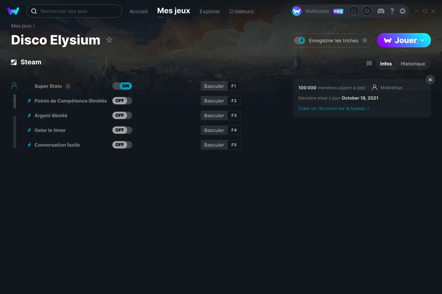
Task: Enable the Conversation facile toggle
Action: (x=122, y=145)
